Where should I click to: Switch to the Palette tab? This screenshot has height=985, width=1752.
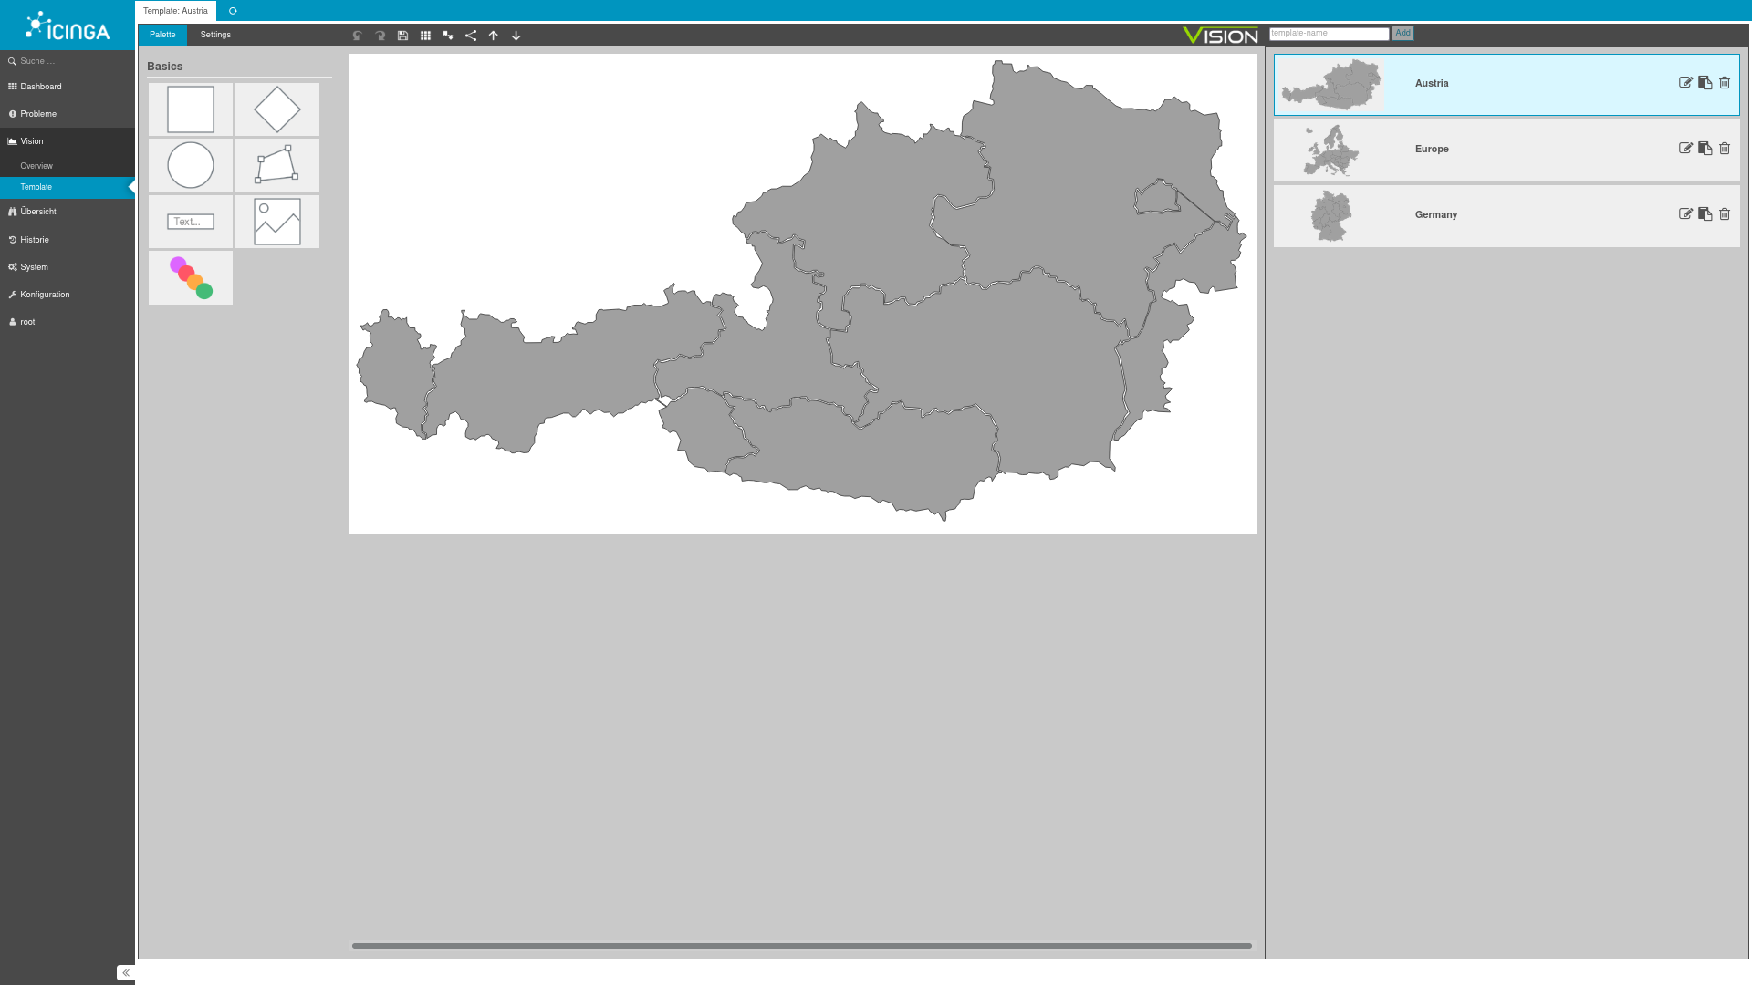(162, 35)
